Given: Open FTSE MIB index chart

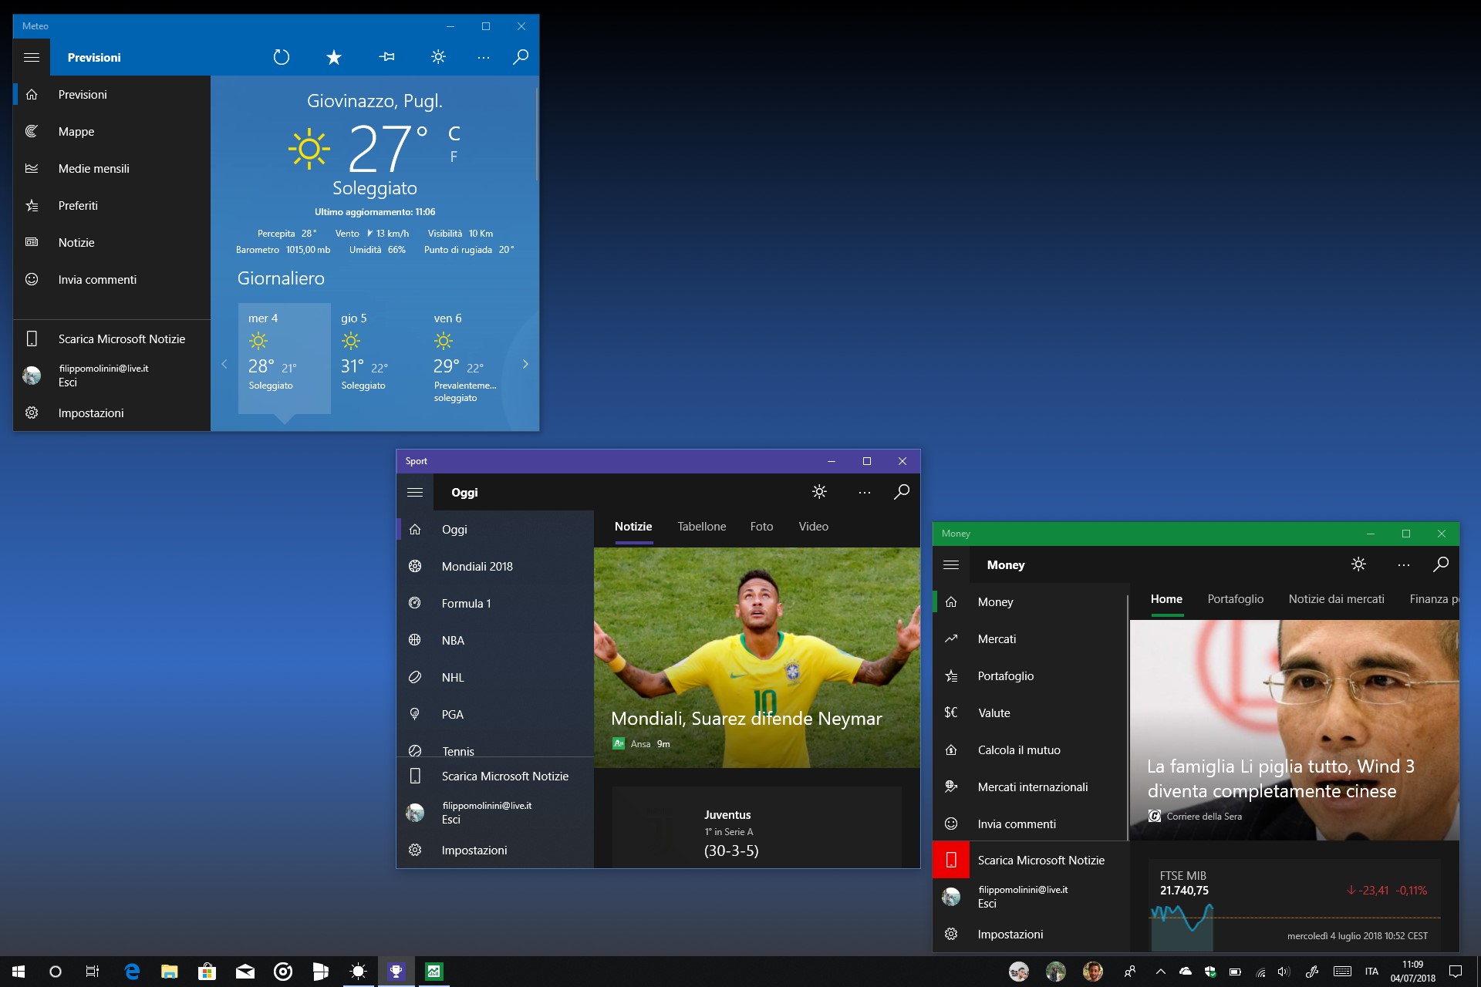Looking at the screenshot, I should (1294, 906).
